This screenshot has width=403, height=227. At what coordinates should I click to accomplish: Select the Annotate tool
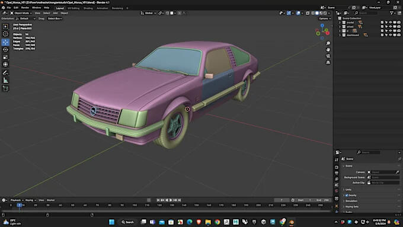tap(5, 73)
